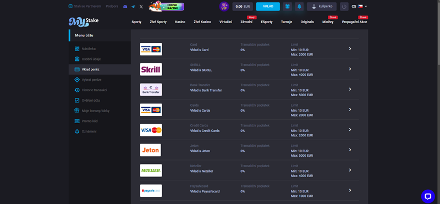
Task: Expand the Bank Transfer deposit arrow
Action: pyautogui.click(x=350, y=89)
